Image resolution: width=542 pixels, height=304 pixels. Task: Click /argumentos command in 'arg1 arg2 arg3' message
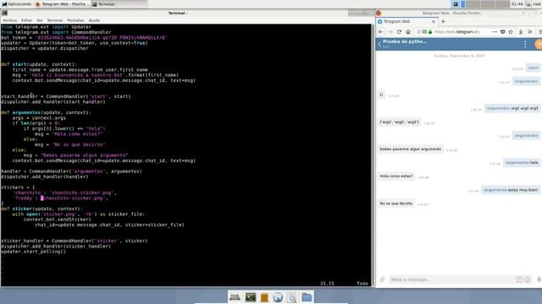tap(498, 108)
